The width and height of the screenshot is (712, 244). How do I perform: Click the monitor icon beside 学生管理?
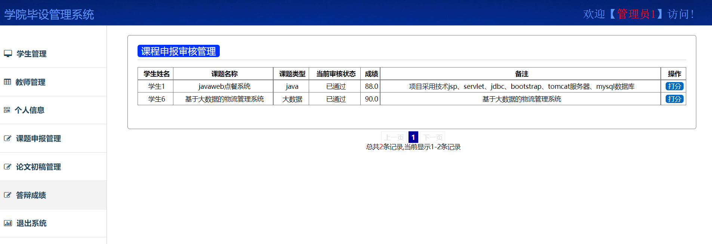tap(8, 54)
